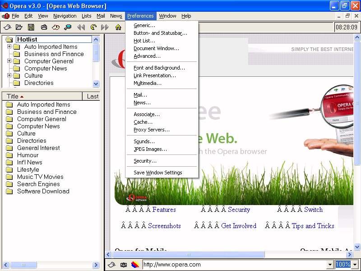The height and width of the screenshot is (271, 361).
Task: Click the yellow floppy disk save icon
Action: coord(31,27)
